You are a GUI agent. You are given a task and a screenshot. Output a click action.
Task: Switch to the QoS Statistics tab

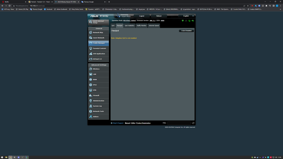click(130, 26)
